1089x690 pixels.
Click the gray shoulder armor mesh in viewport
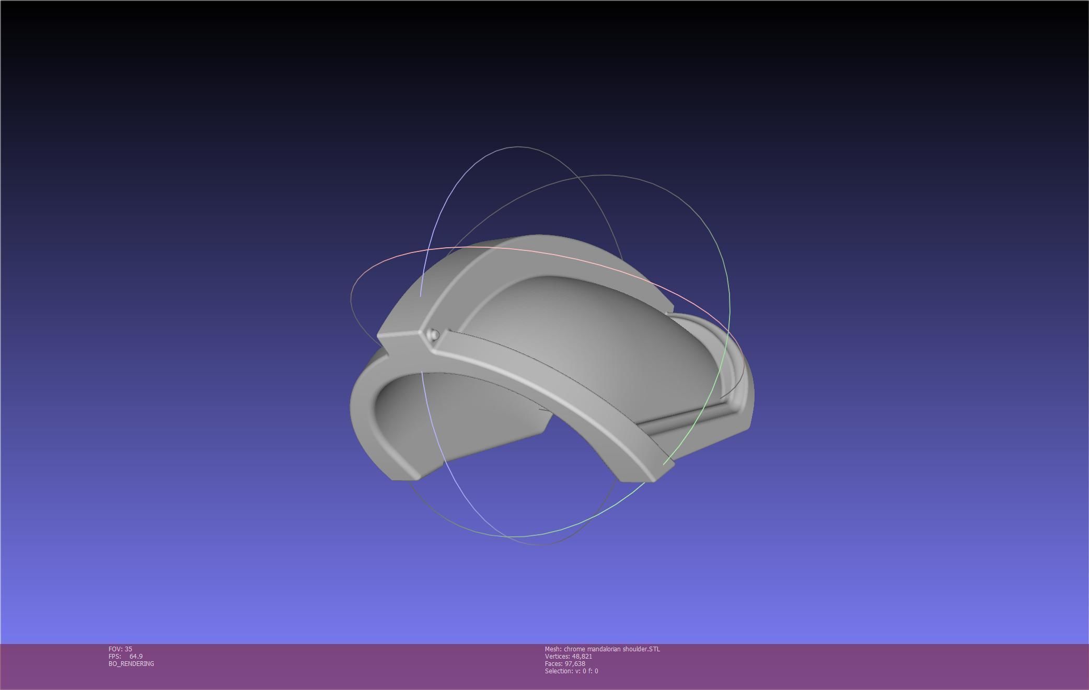(x=552, y=359)
